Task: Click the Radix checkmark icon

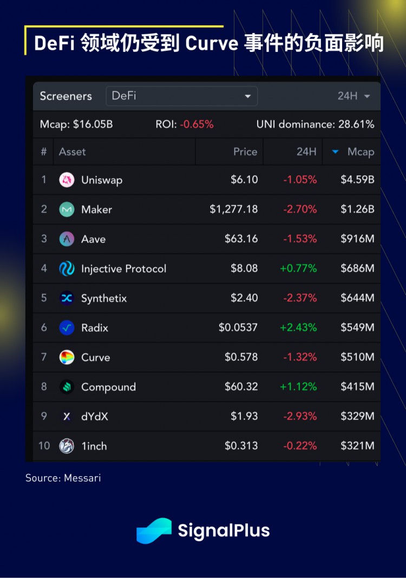Action: [x=67, y=328]
